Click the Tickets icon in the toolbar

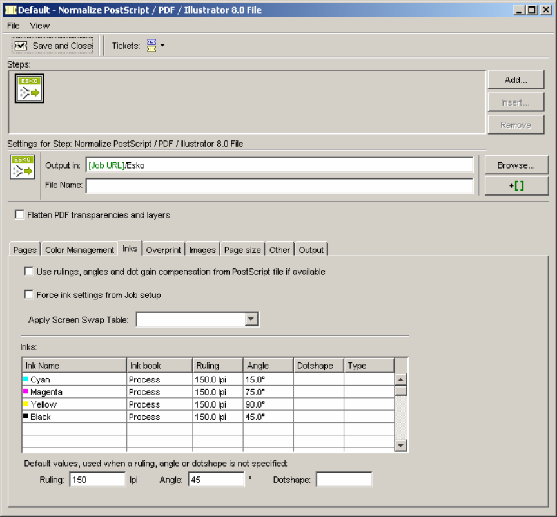pos(151,46)
